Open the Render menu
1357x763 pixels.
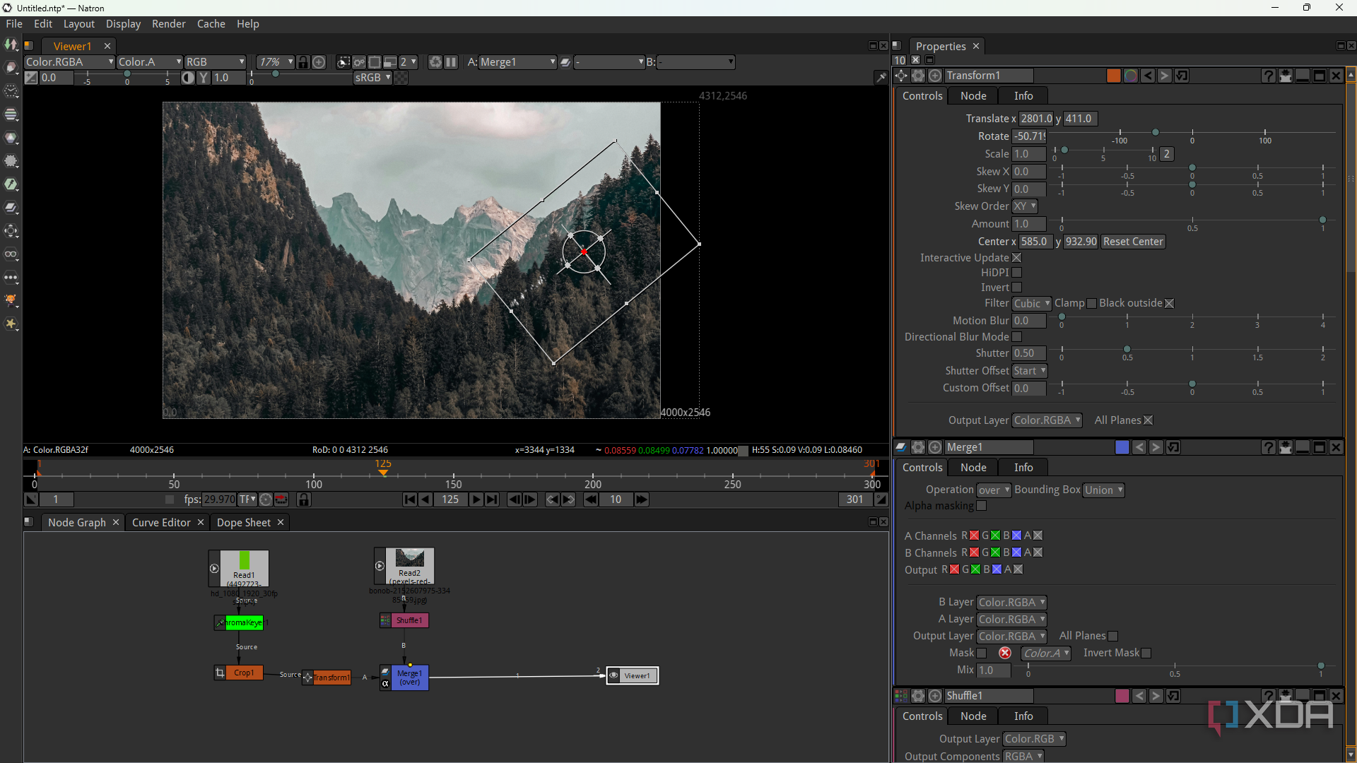[x=168, y=23]
